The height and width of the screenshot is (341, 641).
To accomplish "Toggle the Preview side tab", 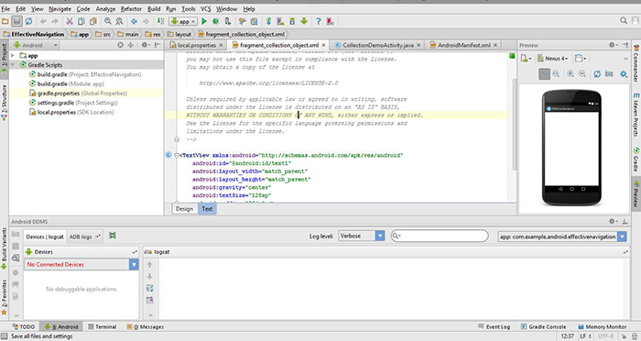I will click(636, 194).
